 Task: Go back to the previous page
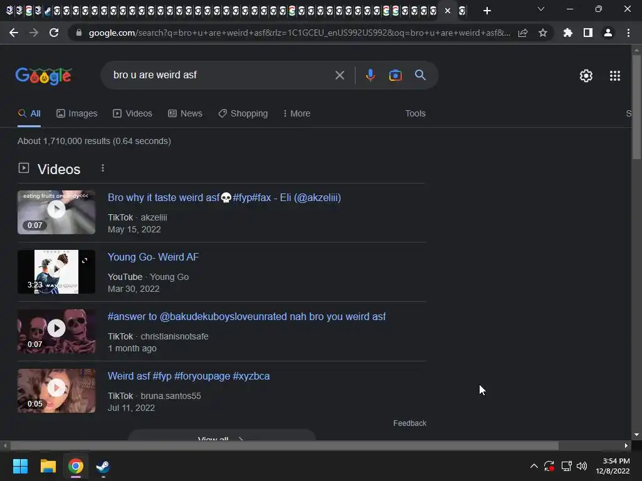[x=14, y=33]
